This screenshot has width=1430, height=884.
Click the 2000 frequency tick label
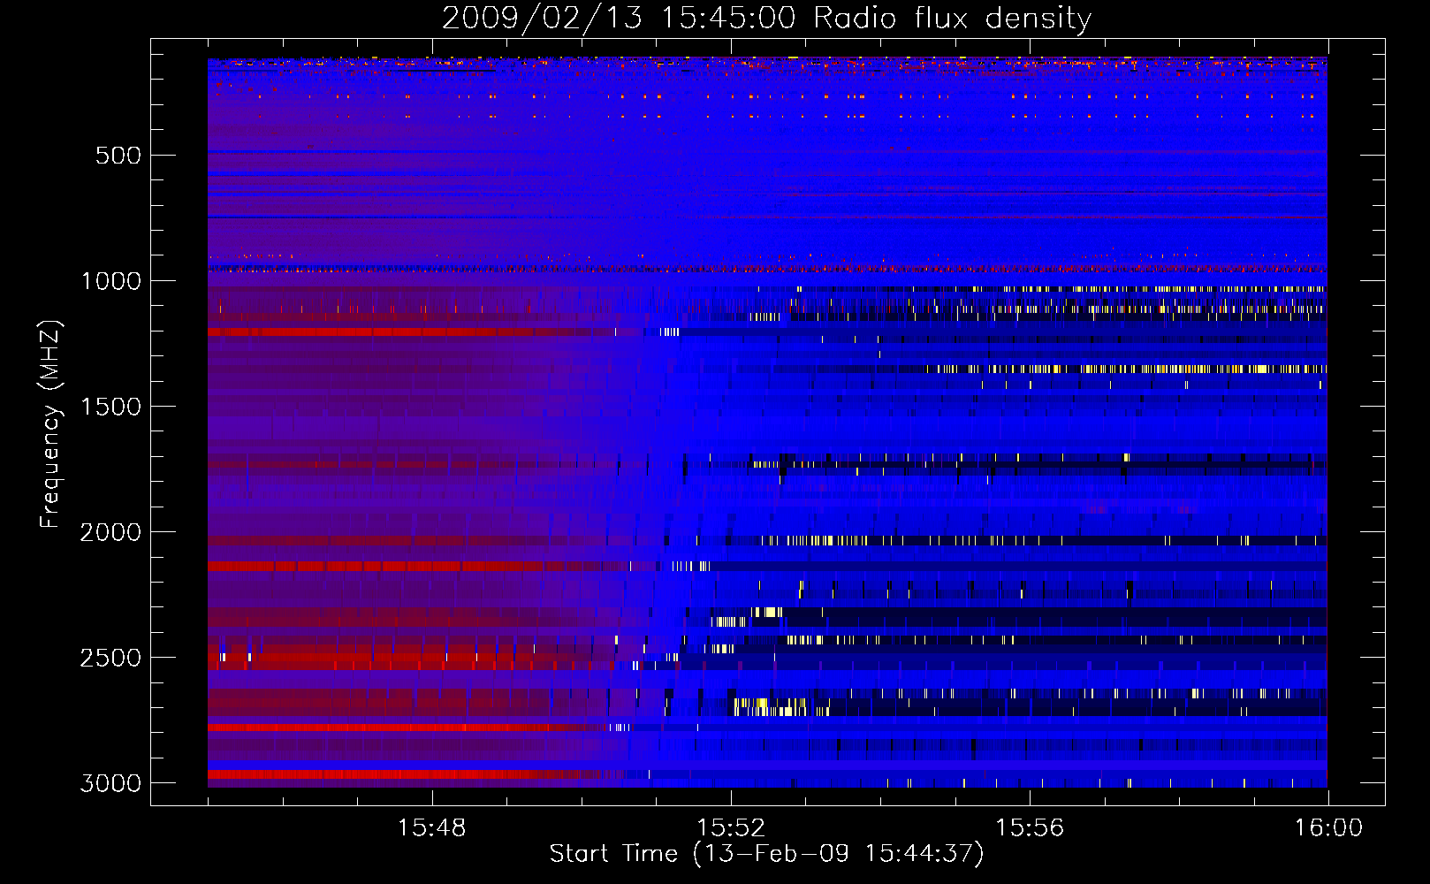tap(110, 532)
